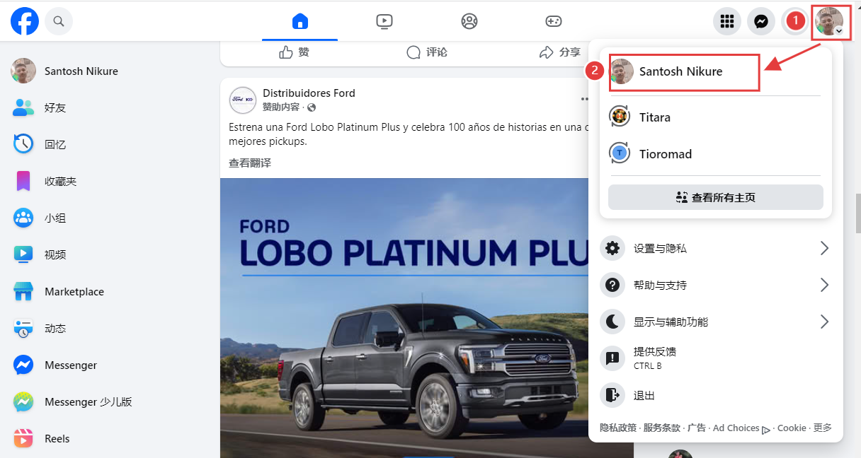
Task: Open Cookie footer link
Action: click(x=792, y=428)
